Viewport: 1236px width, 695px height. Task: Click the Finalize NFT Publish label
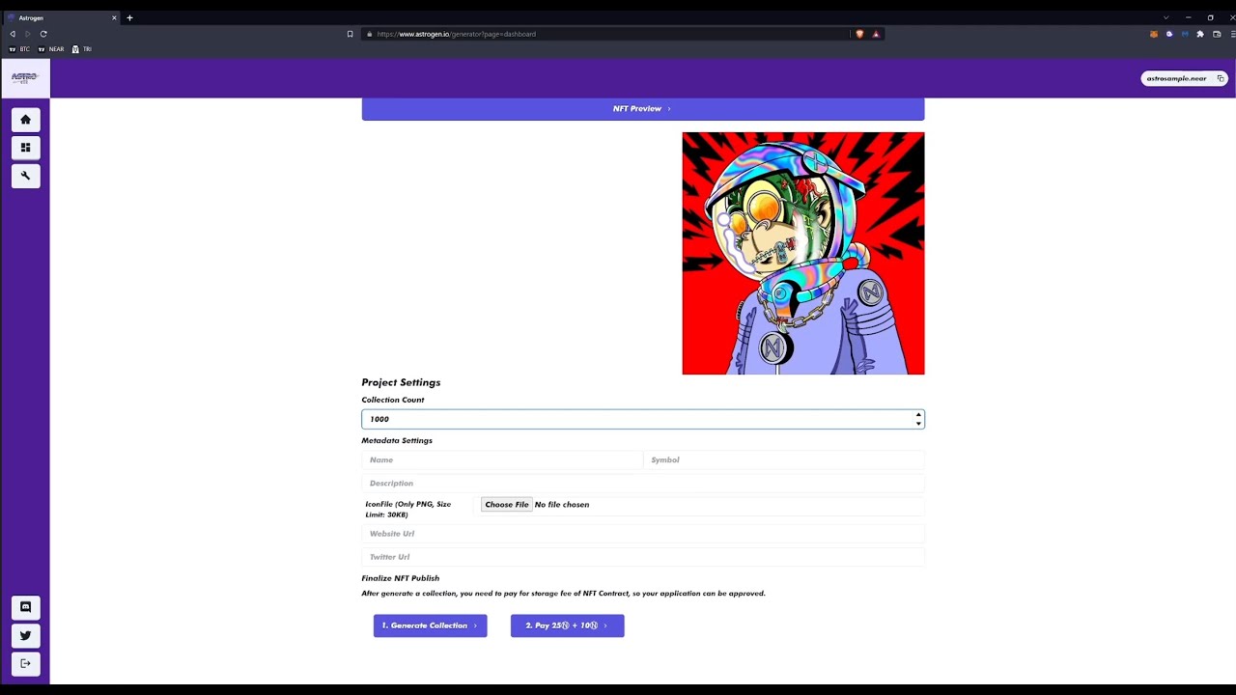[401, 578]
